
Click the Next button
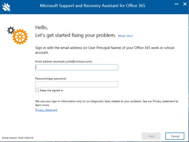click(151, 136)
